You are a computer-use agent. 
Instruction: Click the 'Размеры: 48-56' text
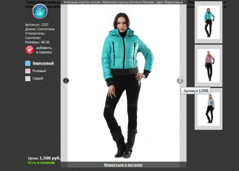point(37,42)
